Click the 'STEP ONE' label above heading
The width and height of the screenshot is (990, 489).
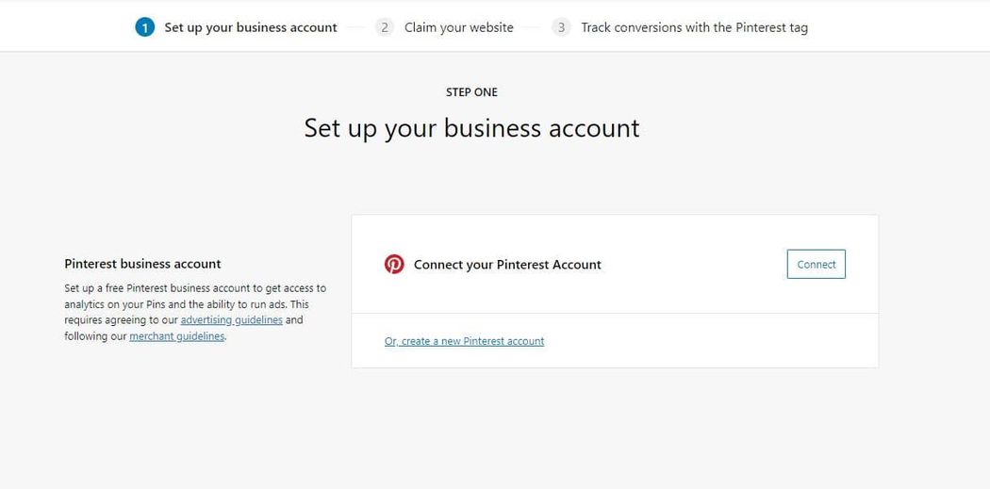[x=471, y=92]
